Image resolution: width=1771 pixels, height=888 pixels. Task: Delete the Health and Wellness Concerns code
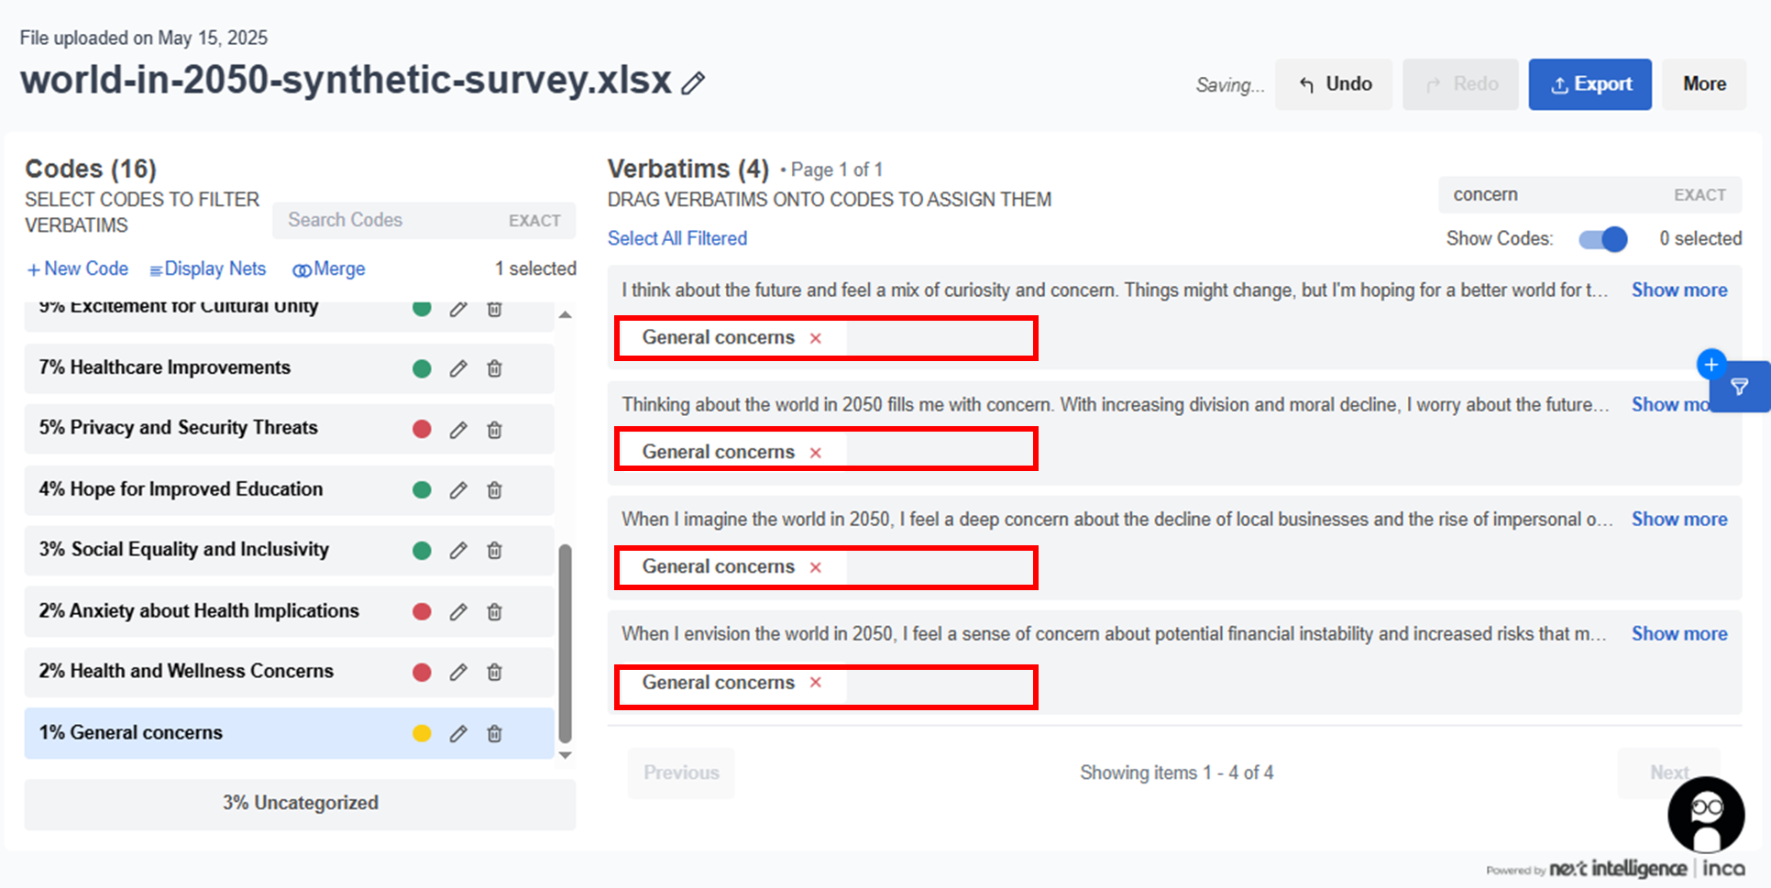(x=494, y=673)
